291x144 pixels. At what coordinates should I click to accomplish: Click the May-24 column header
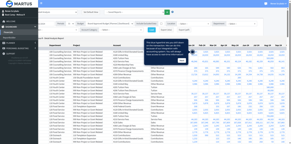coord(235,45)
